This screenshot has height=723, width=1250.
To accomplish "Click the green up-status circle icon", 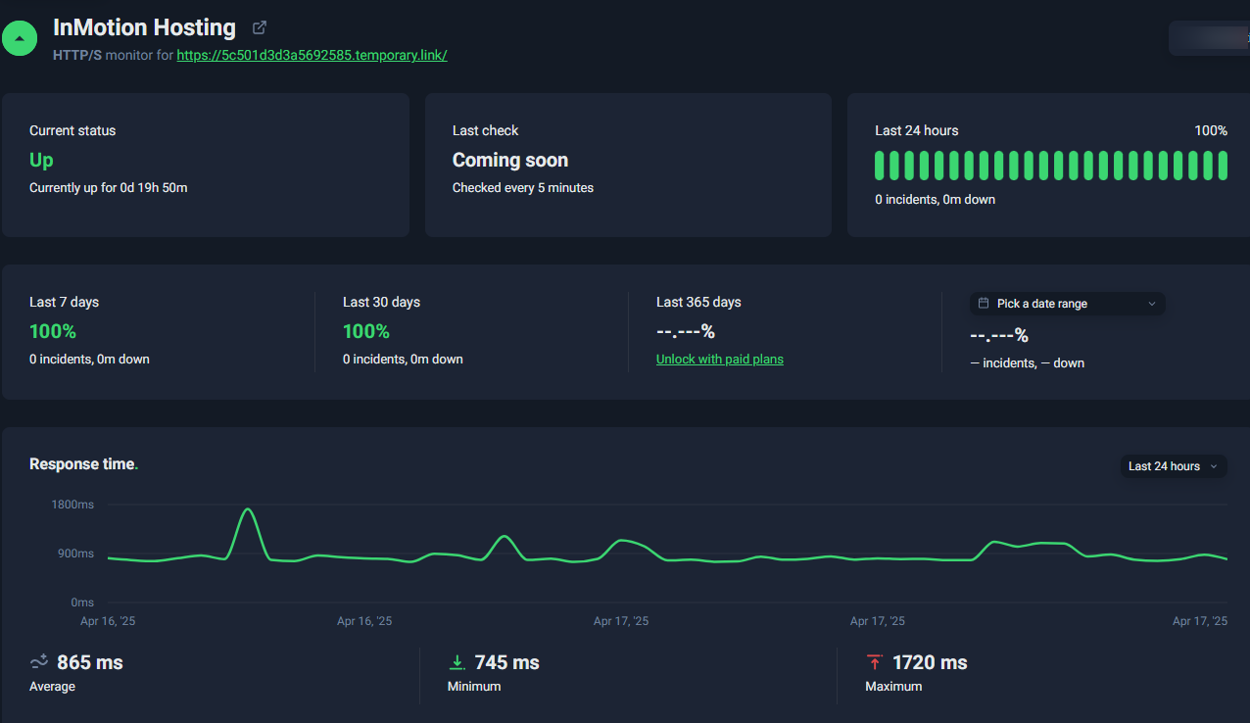I will 20,38.
